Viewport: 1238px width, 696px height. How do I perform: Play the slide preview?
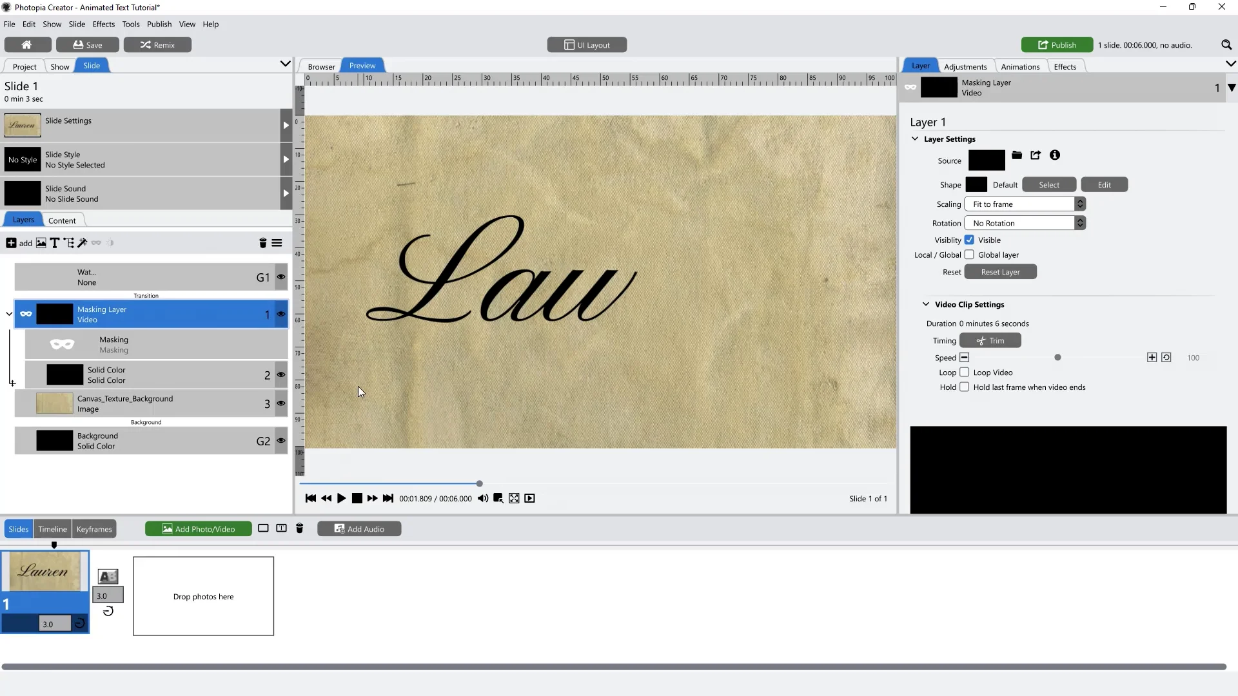(341, 498)
